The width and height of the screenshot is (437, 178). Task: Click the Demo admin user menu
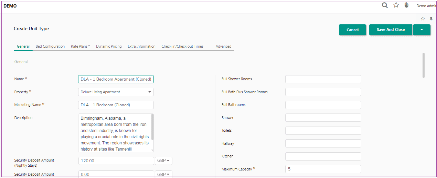[x=427, y=6]
